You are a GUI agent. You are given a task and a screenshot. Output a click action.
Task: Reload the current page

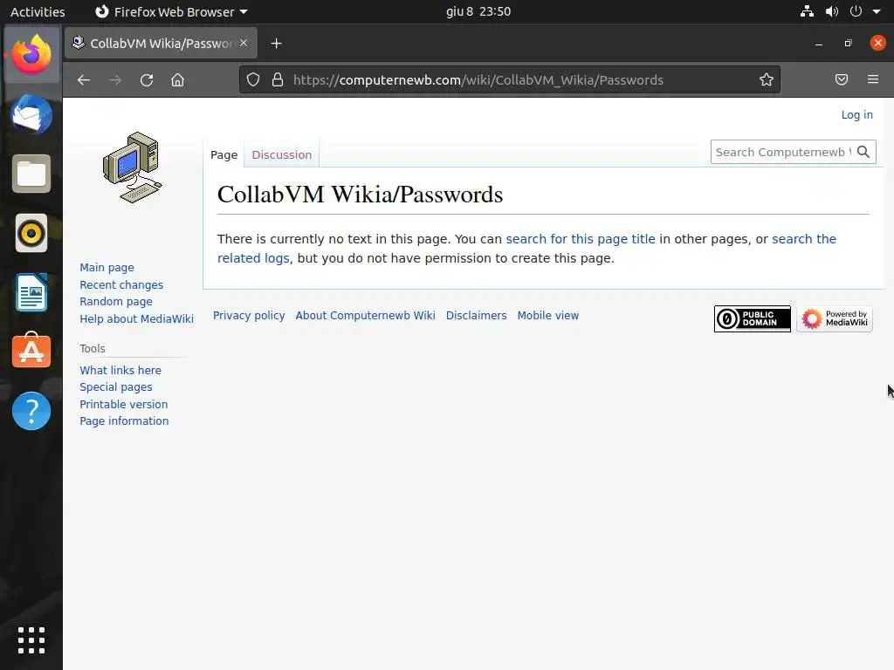point(147,80)
